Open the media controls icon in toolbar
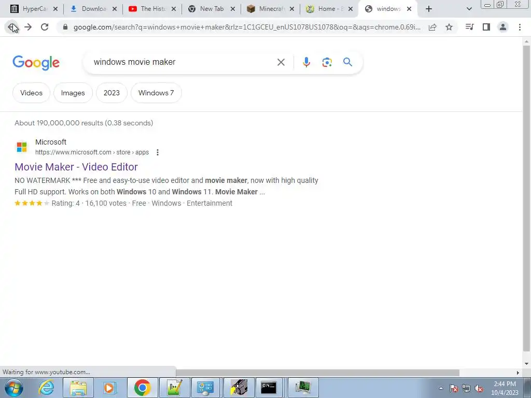Image resolution: width=531 pixels, height=398 pixels. [x=470, y=27]
